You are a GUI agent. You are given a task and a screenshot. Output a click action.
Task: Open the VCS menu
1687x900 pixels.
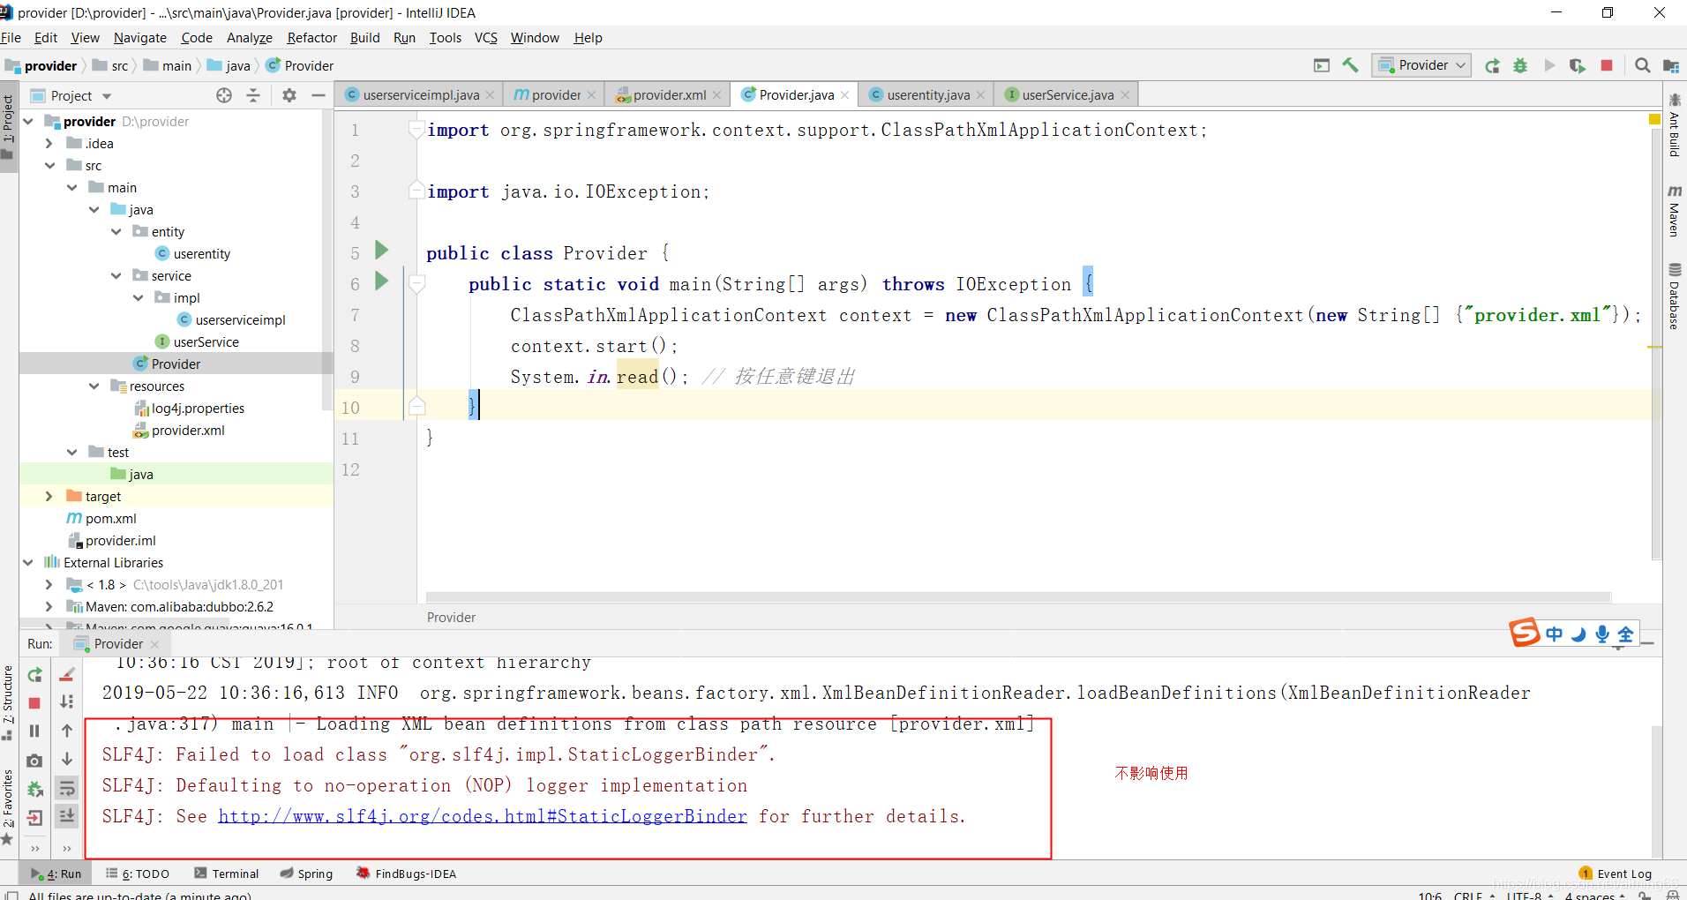[x=485, y=38]
